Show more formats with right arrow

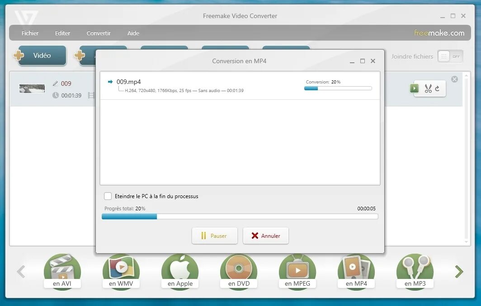coord(459,272)
